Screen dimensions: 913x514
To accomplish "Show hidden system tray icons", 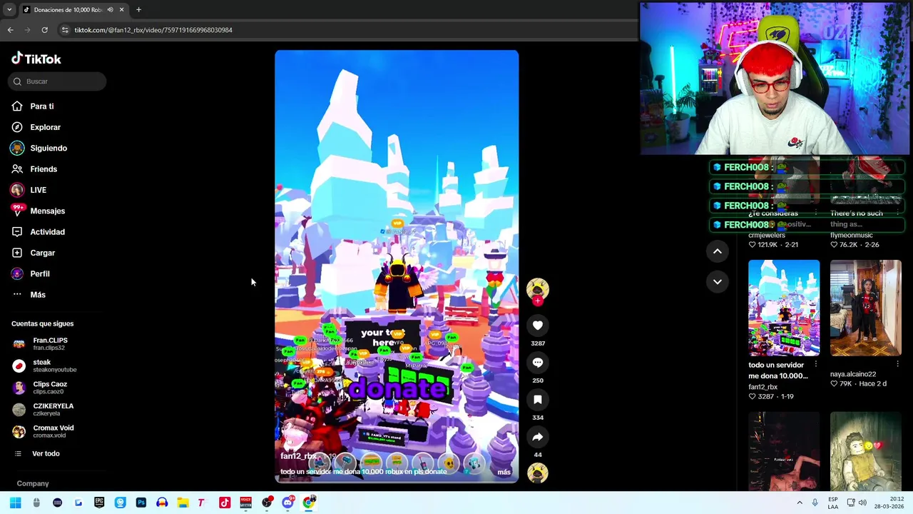I will pyautogui.click(x=800, y=503).
